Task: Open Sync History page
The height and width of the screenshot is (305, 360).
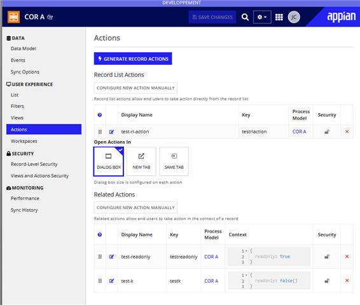Action: click(24, 210)
